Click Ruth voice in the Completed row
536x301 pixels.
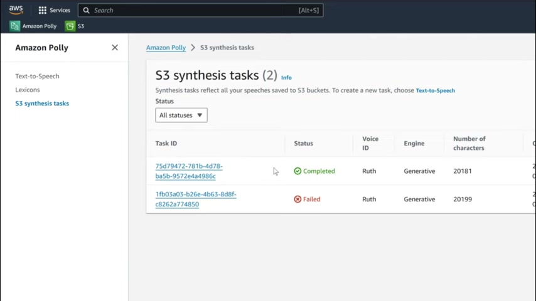369,171
